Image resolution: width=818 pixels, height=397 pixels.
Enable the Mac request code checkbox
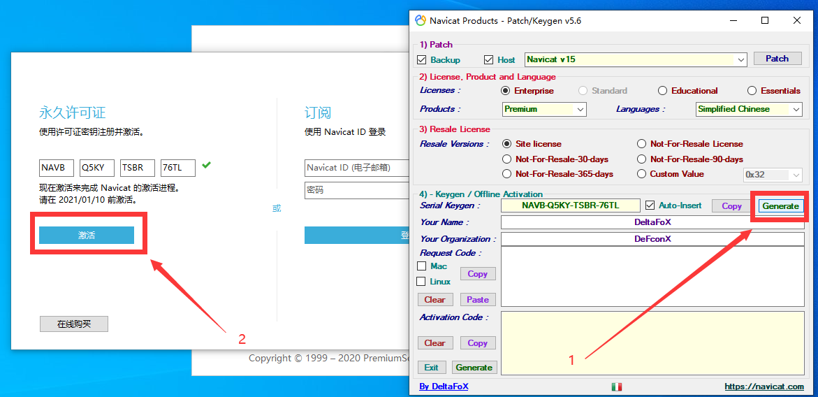[x=422, y=266]
